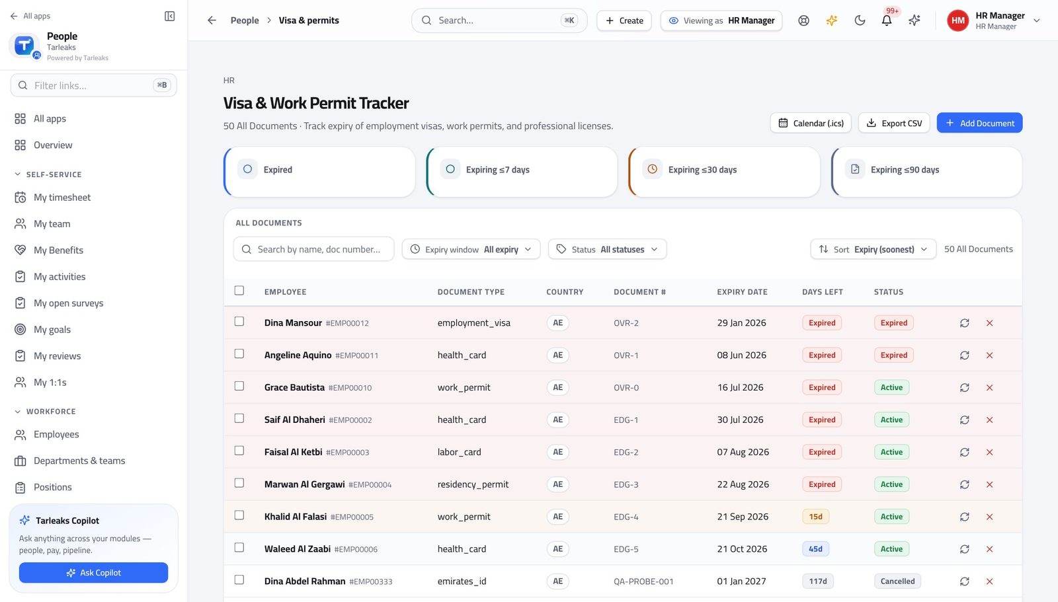Select Saif Al Dhaheri's row checkbox
1058x602 pixels.
pos(239,419)
